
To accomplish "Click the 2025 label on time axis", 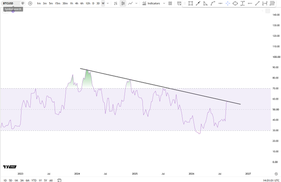I will pyautogui.click(x=135, y=174).
